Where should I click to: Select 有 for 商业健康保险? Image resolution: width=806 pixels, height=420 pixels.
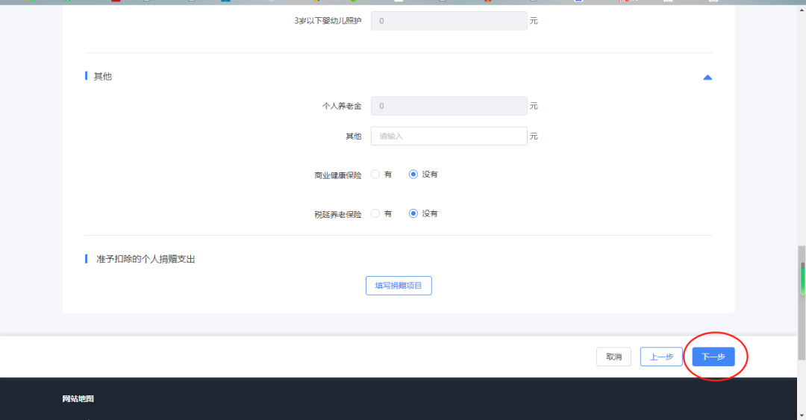pyautogui.click(x=375, y=175)
